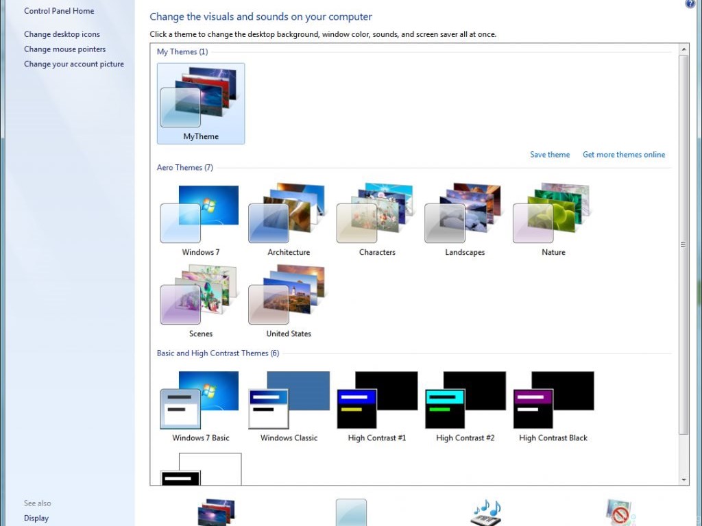
Task: Apply the United States theme
Action: click(289, 301)
